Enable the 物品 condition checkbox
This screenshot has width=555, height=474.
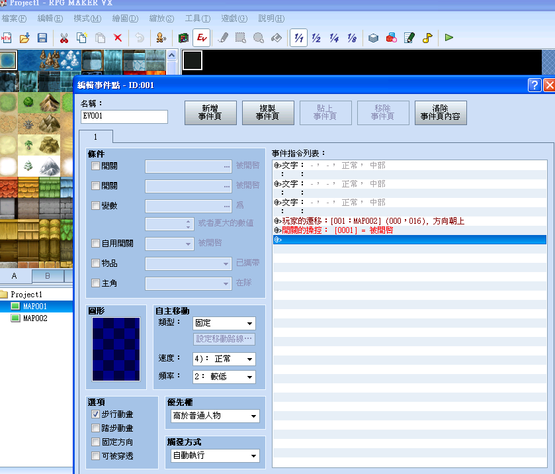[x=95, y=263]
